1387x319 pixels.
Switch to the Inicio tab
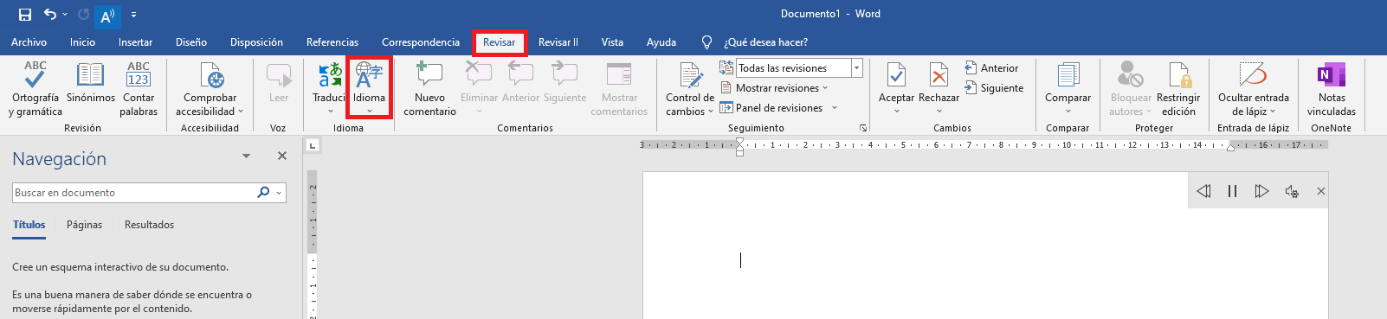tap(82, 42)
